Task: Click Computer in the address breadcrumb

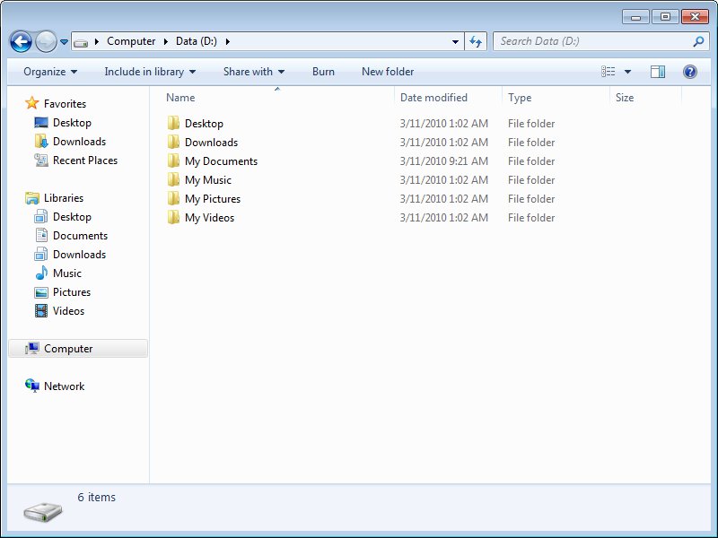Action: (131, 41)
